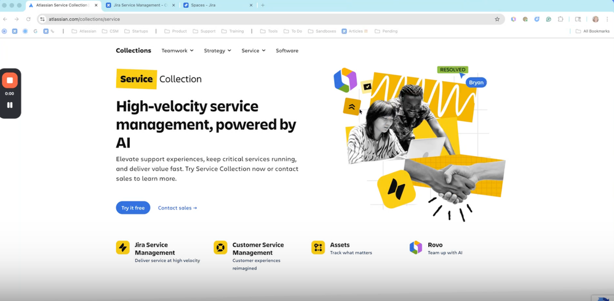Open the CSM bookmarks folder

tap(110, 31)
